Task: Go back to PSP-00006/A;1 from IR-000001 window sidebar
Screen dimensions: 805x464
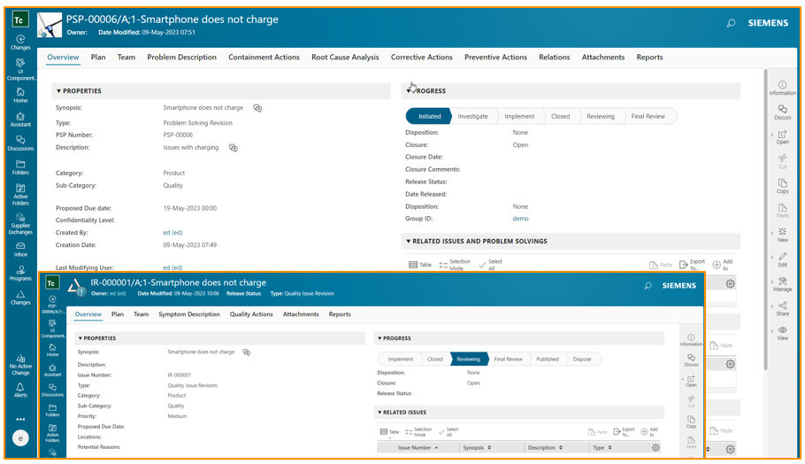Action: 52,305
